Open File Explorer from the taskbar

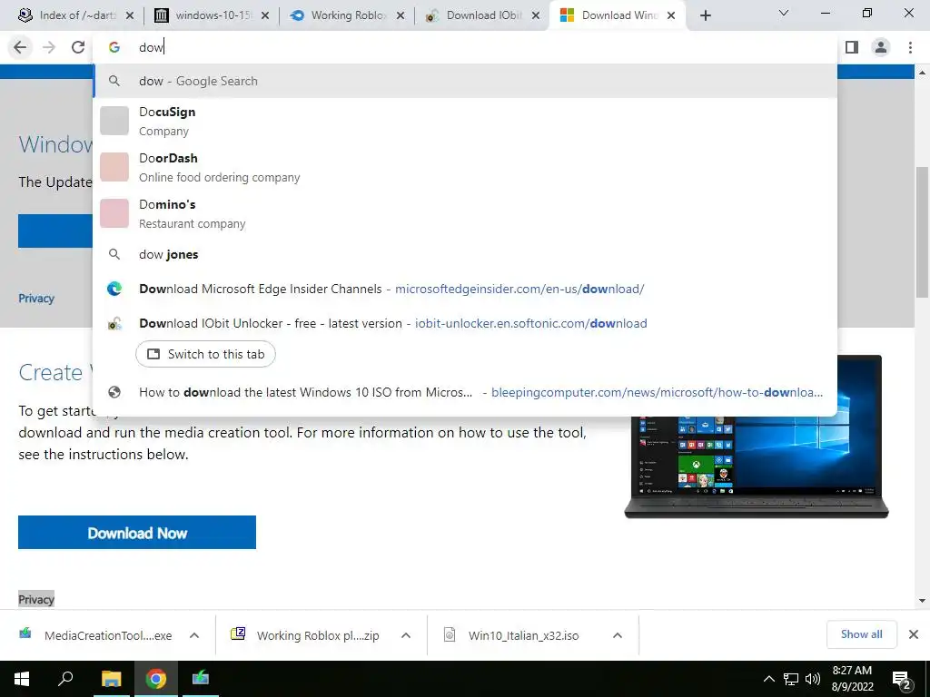point(111,679)
